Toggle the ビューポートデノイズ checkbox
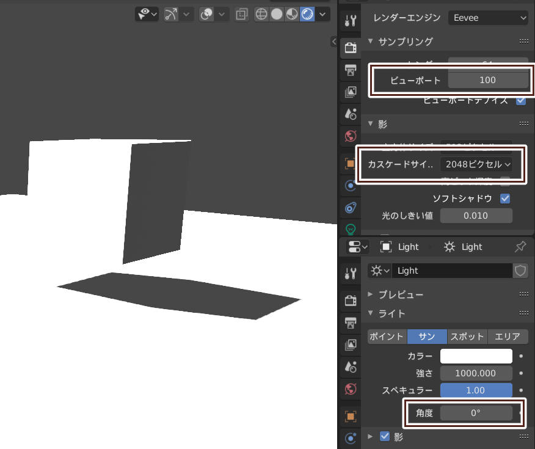Viewport: 535px width, 449px height. (x=521, y=100)
